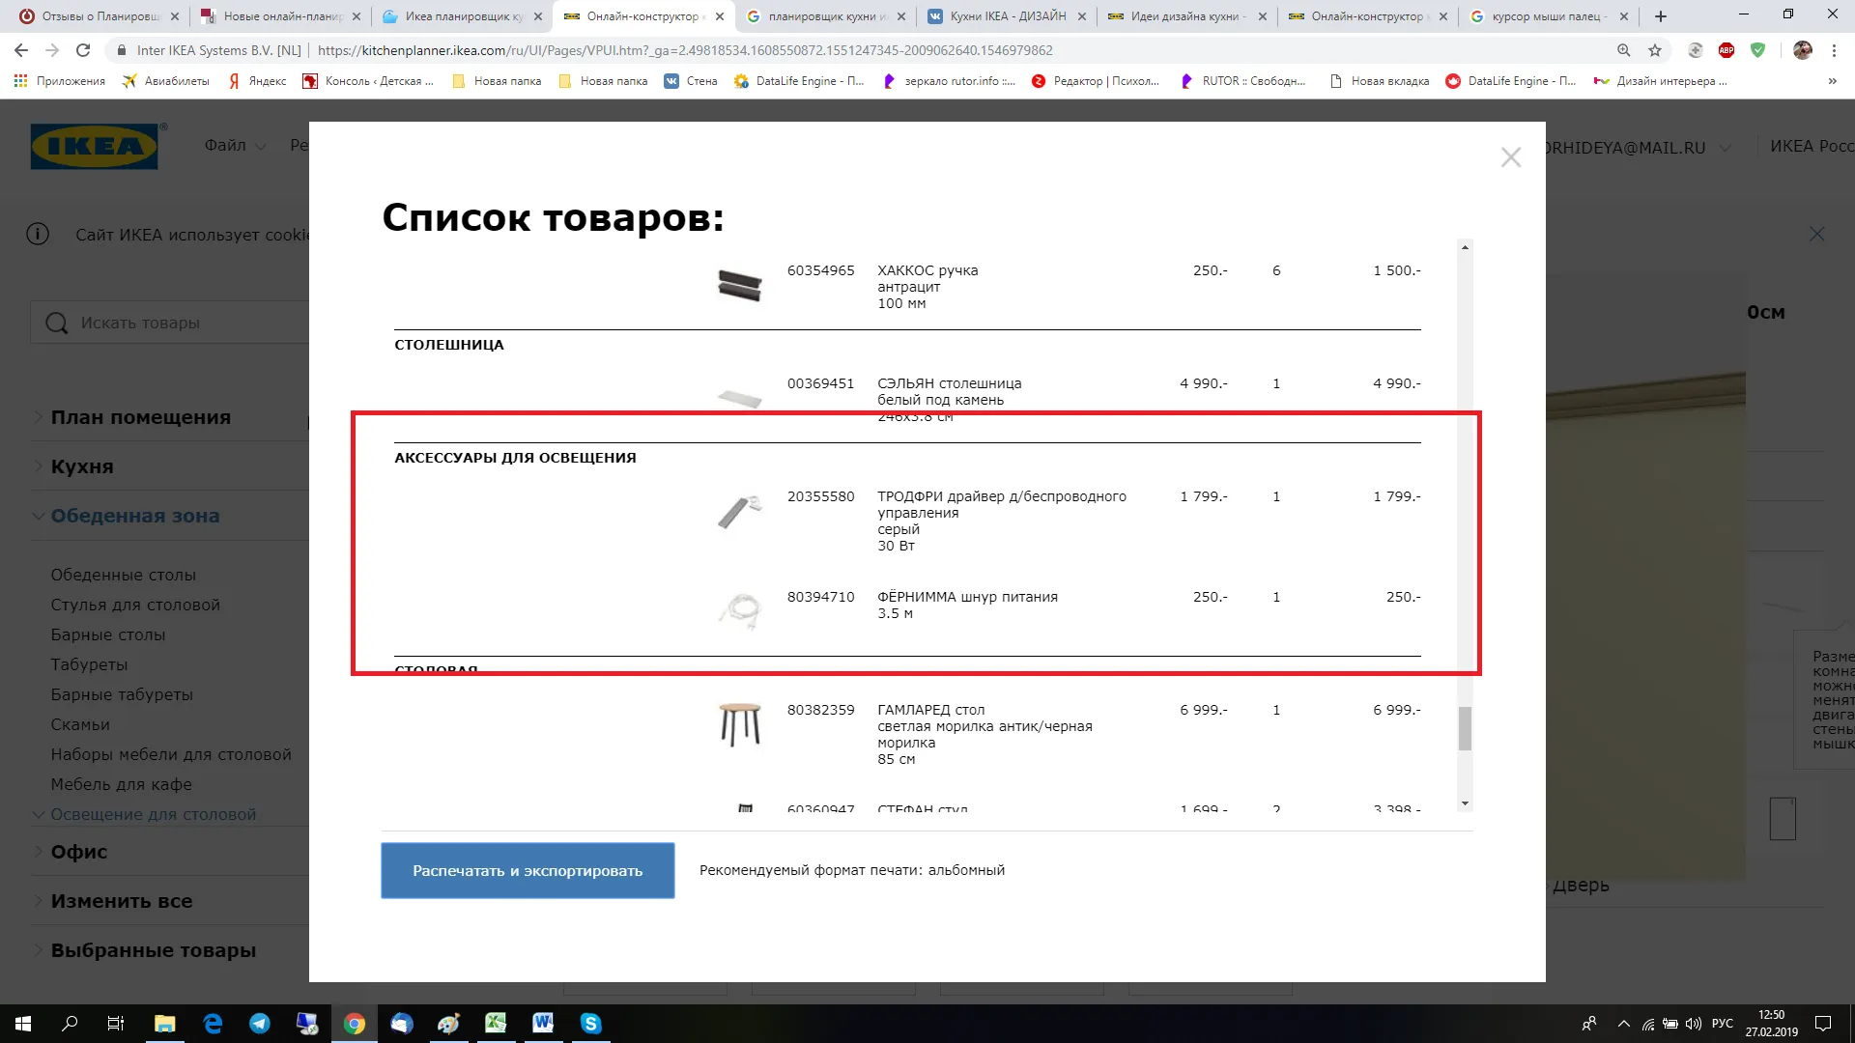Bookmark this page with star icon
1855x1043 pixels.
point(1655,50)
